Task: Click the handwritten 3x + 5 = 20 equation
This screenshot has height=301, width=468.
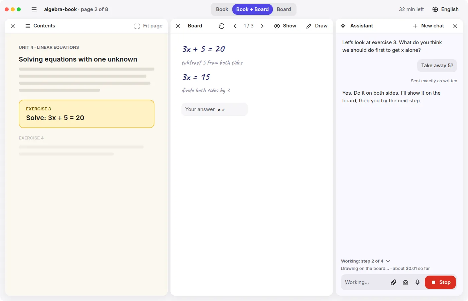Action: (x=204, y=49)
